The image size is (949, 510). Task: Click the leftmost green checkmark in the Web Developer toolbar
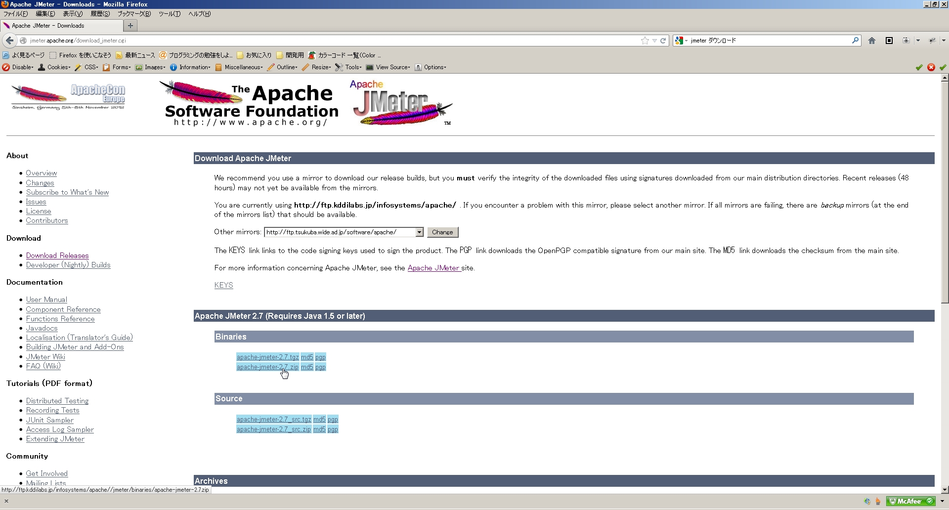(x=919, y=67)
